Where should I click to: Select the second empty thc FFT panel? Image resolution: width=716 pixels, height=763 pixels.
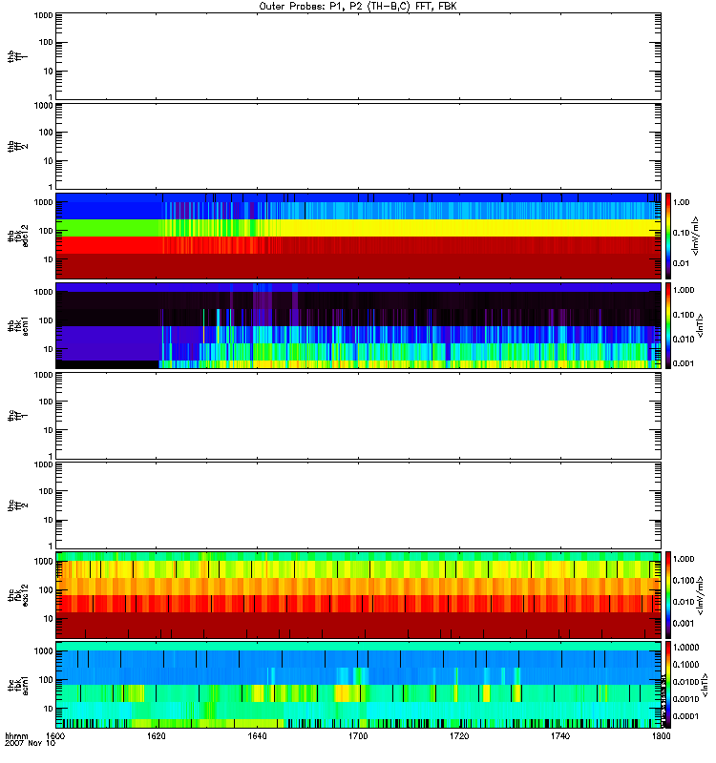358,505
